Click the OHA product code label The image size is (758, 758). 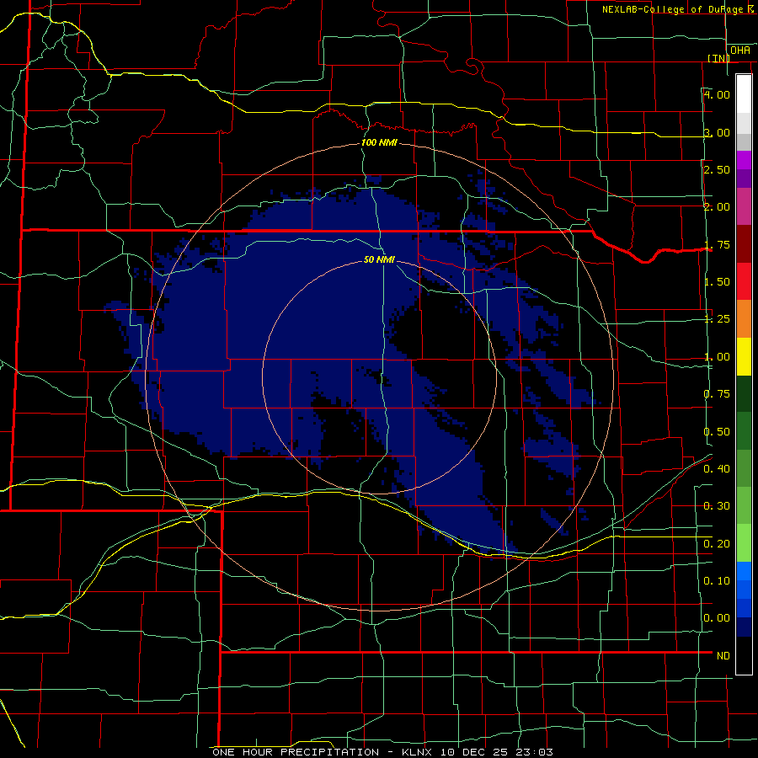tap(740, 51)
